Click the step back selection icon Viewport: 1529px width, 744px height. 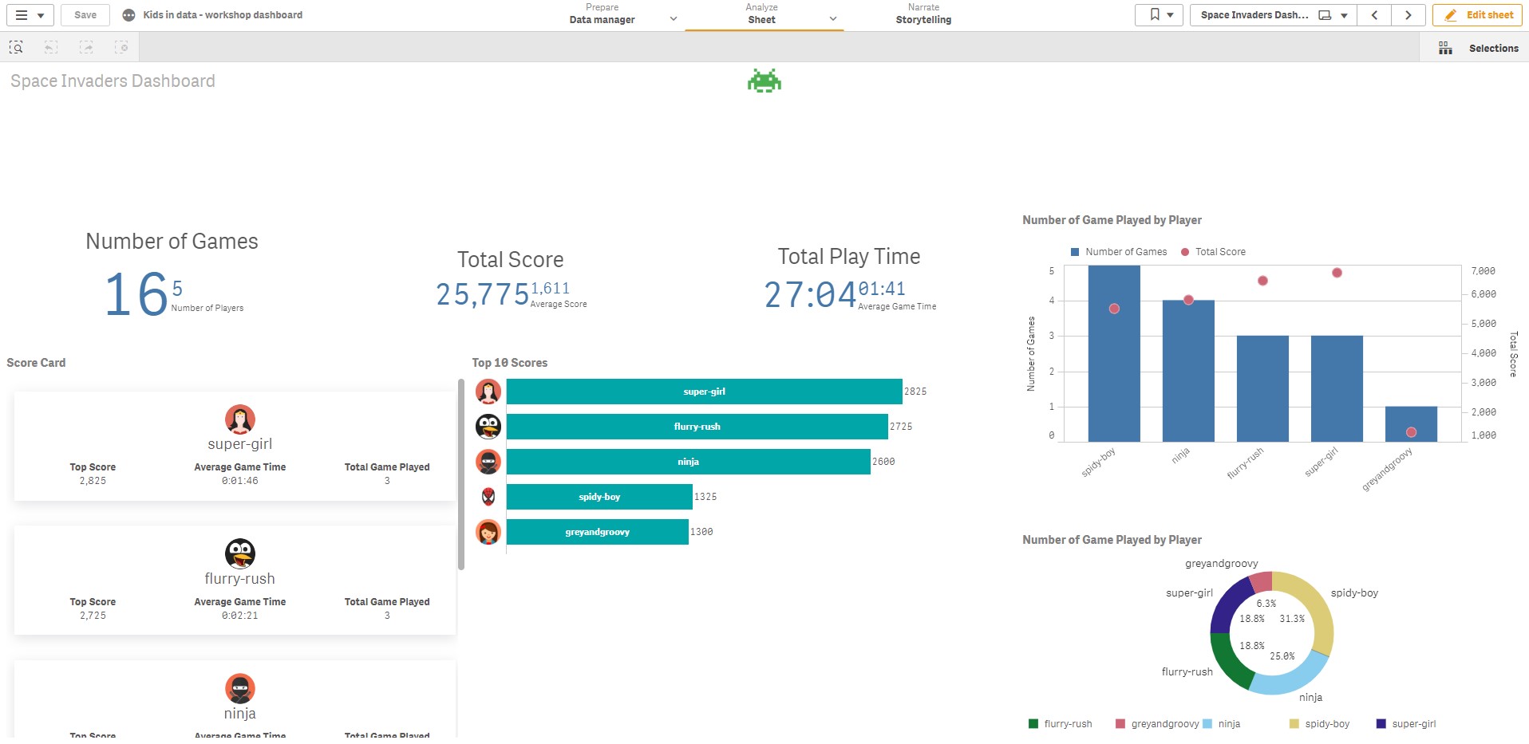51,48
